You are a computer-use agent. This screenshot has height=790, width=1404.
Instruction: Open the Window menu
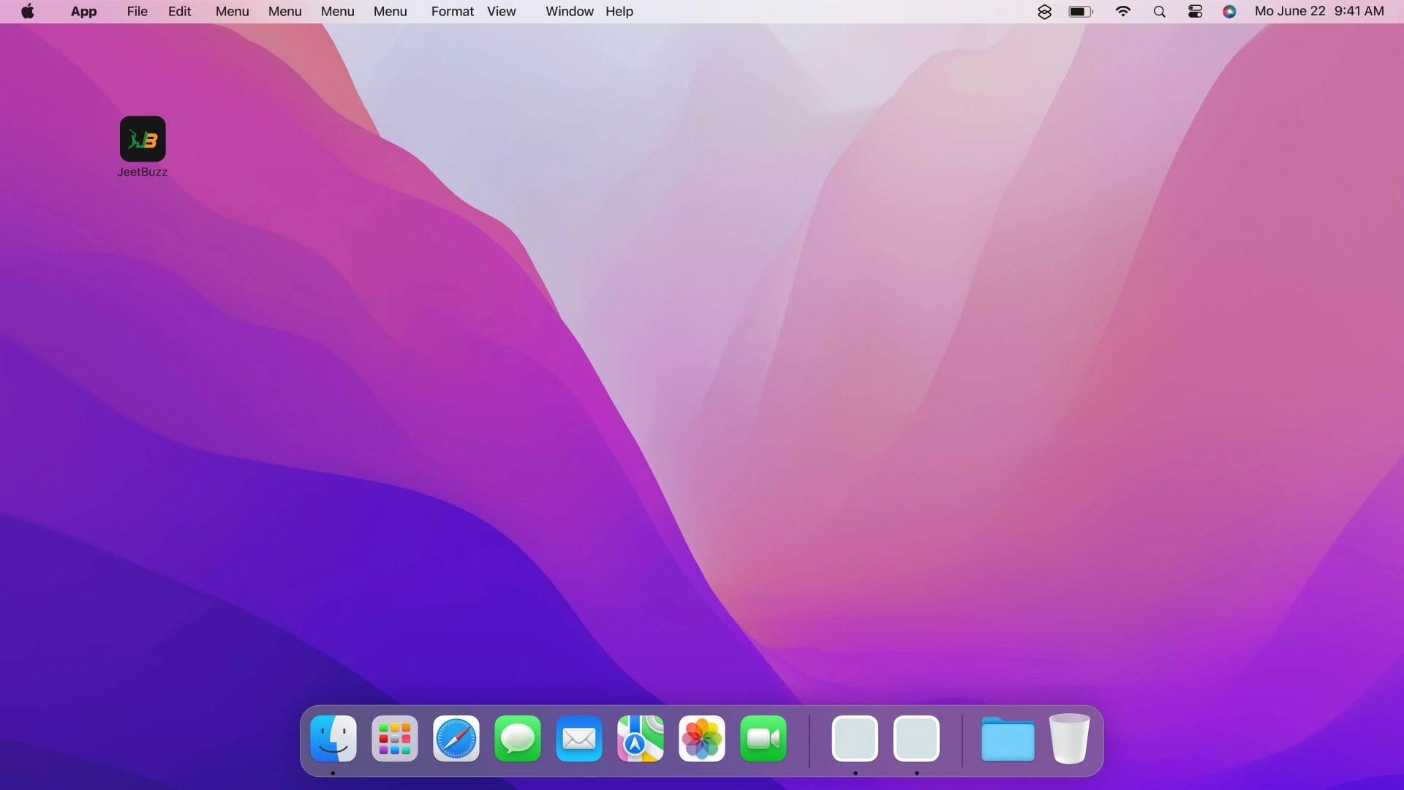(x=570, y=12)
